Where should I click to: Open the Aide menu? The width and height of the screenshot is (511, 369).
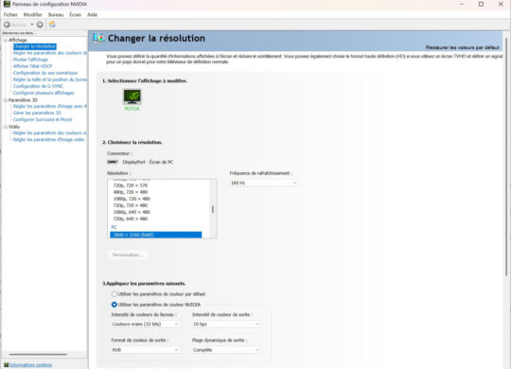pyautogui.click(x=92, y=15)
